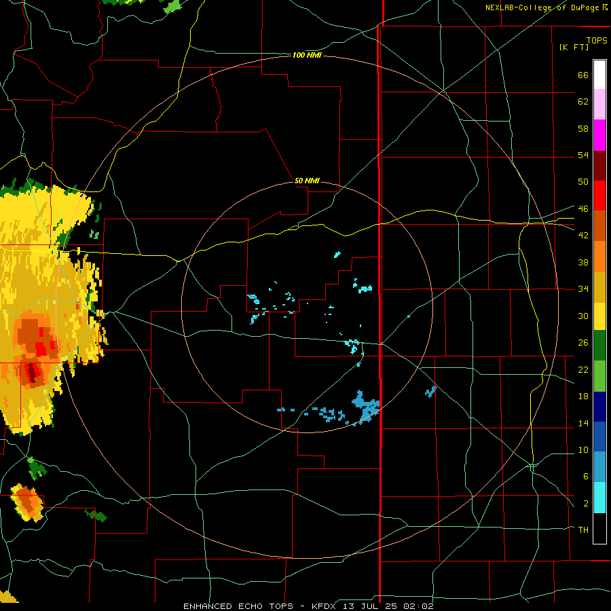This screenshot has width=611, height=611.
Task: Click the dark orange 42 kft legend swatch
Action: coord(599,225)
